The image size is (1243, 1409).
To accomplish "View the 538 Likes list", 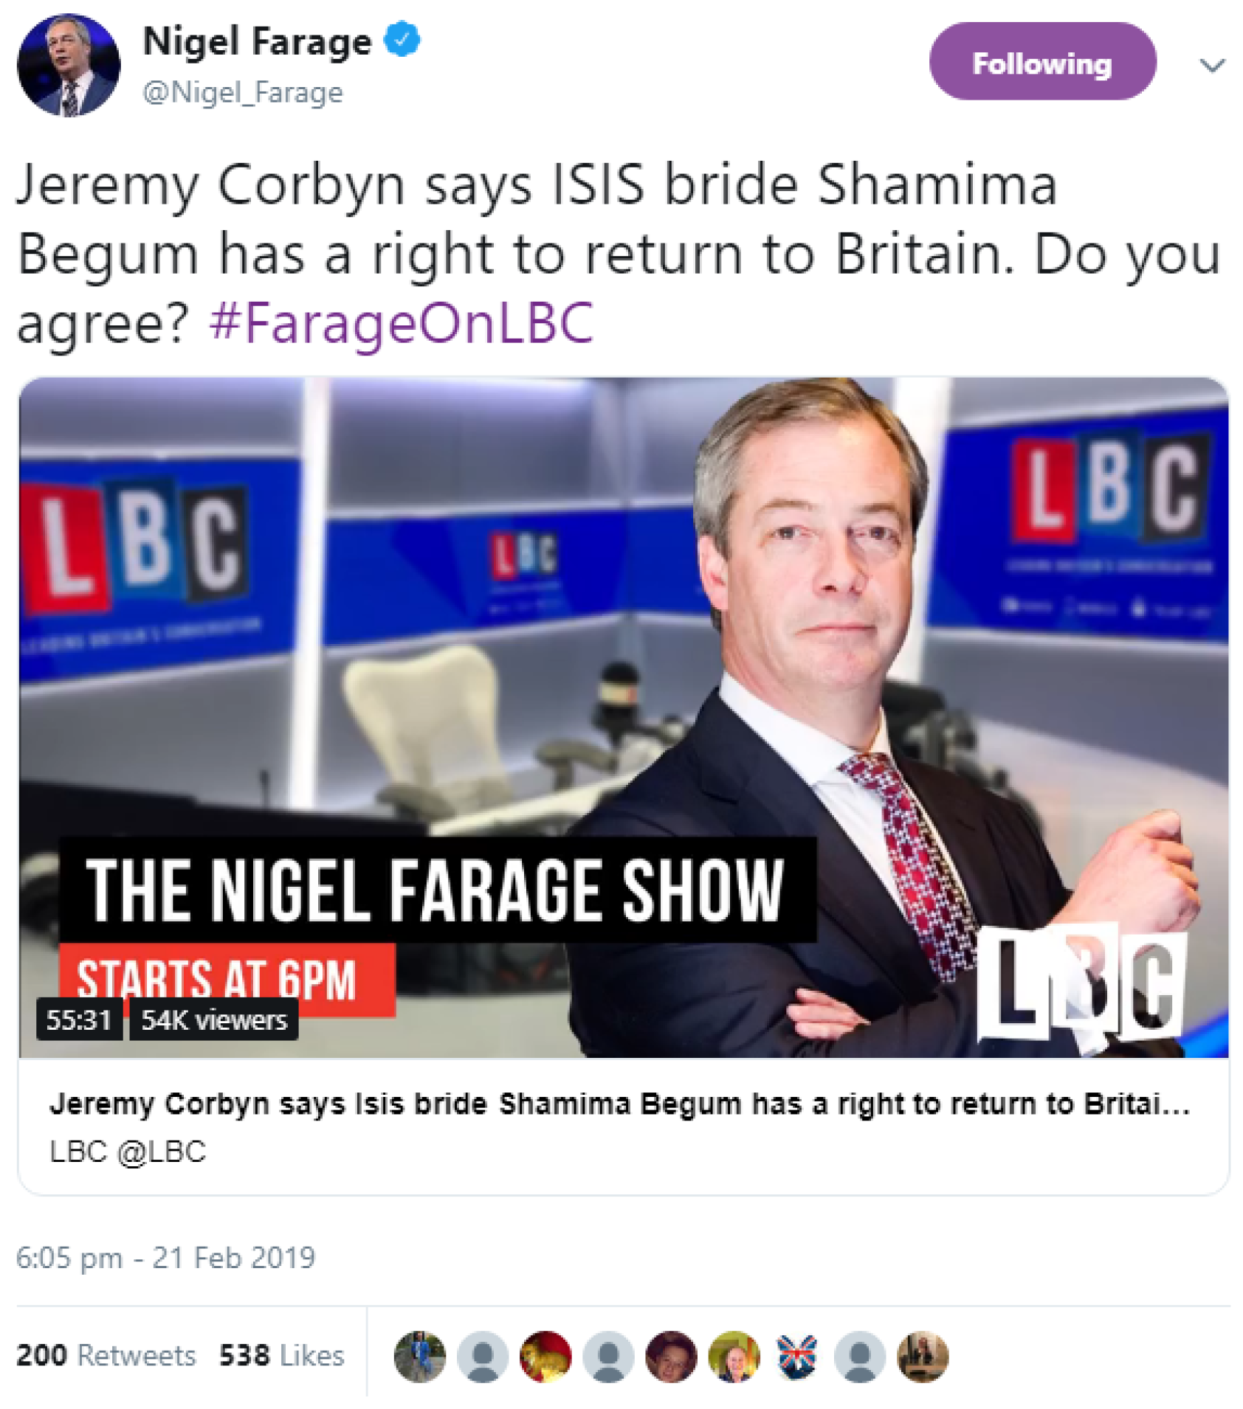I will coord(281,1356).
